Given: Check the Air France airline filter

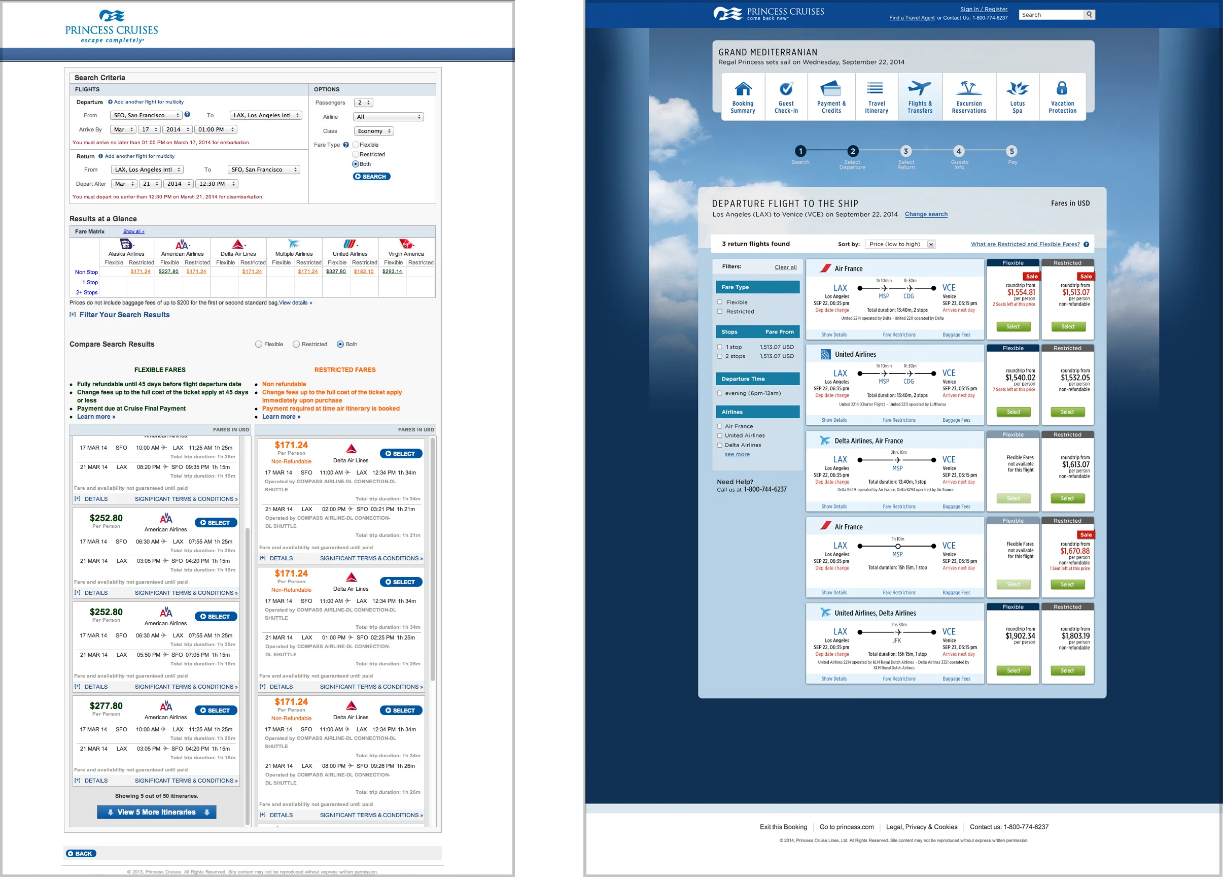Looking at the screenshot, I should pyautogui.click(x=719, y=426).
